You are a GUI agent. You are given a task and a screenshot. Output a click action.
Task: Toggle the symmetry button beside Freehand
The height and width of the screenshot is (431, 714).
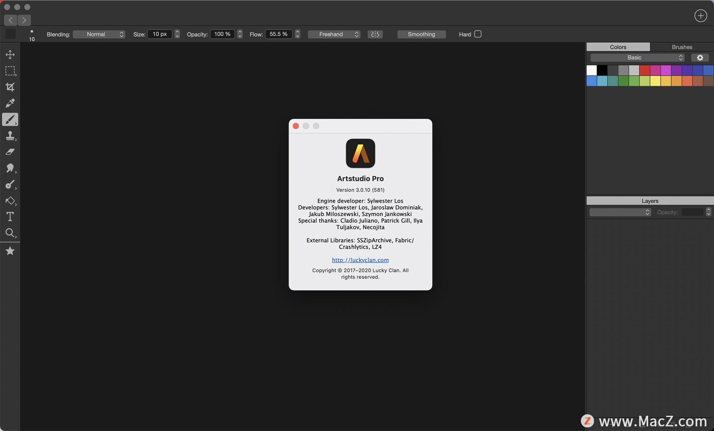375,34
